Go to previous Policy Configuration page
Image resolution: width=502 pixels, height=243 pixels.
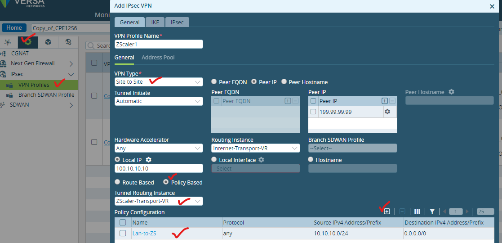pyautogui.click(x=444, y=211)
